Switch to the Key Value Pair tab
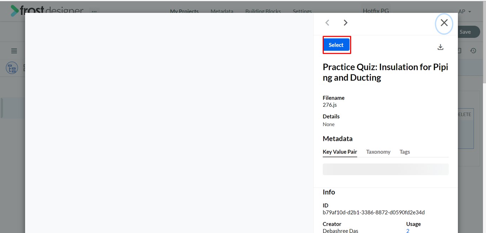The width and height of the screenshot is (486, 233). click(340, 152)
